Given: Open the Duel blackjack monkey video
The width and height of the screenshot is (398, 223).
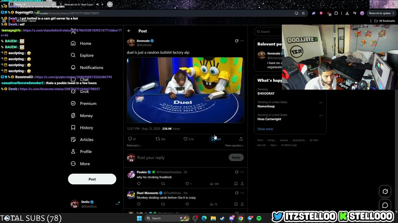Looking at the screenshot, I should tap(185, 90).
